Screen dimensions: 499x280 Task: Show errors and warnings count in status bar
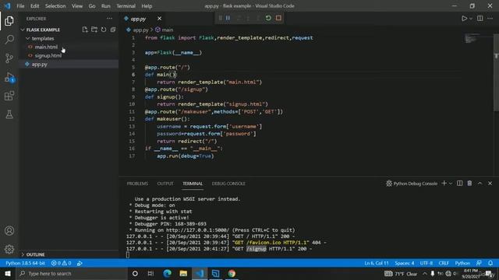coord(61,263)
